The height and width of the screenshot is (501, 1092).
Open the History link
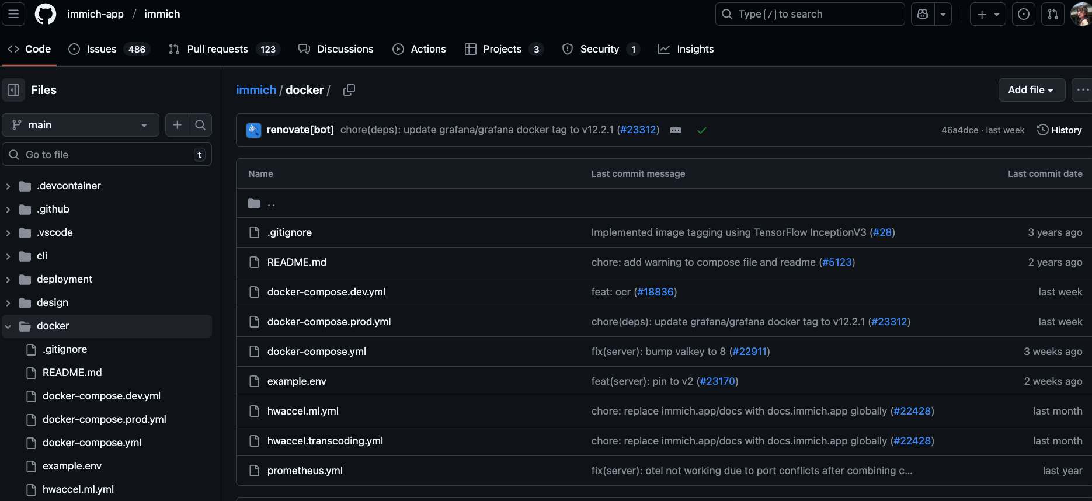1059,130
